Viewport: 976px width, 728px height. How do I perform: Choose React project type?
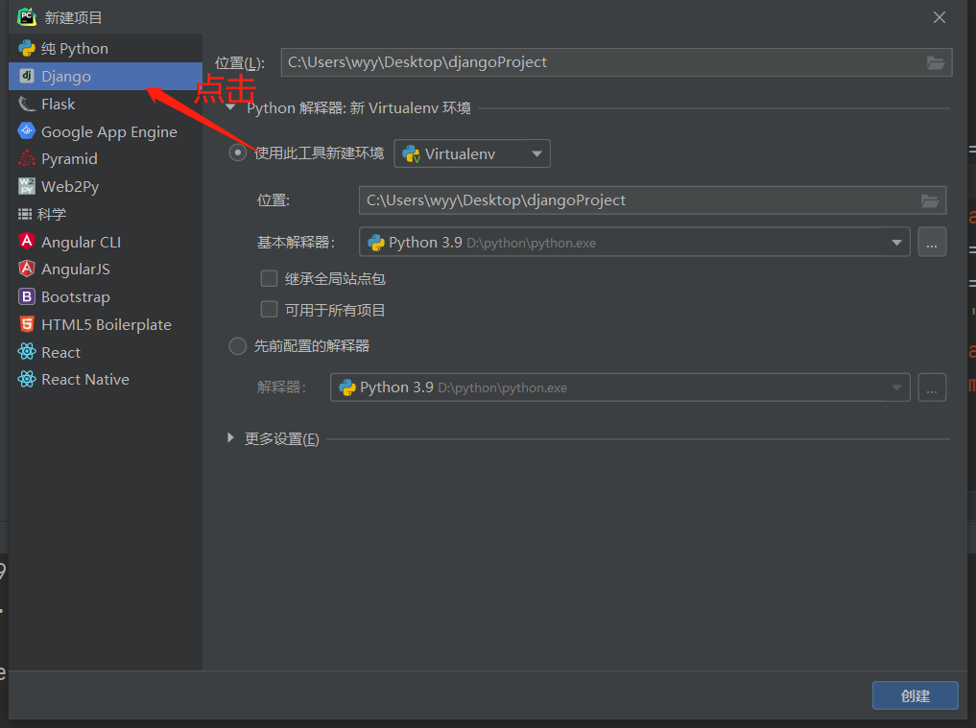106,352
